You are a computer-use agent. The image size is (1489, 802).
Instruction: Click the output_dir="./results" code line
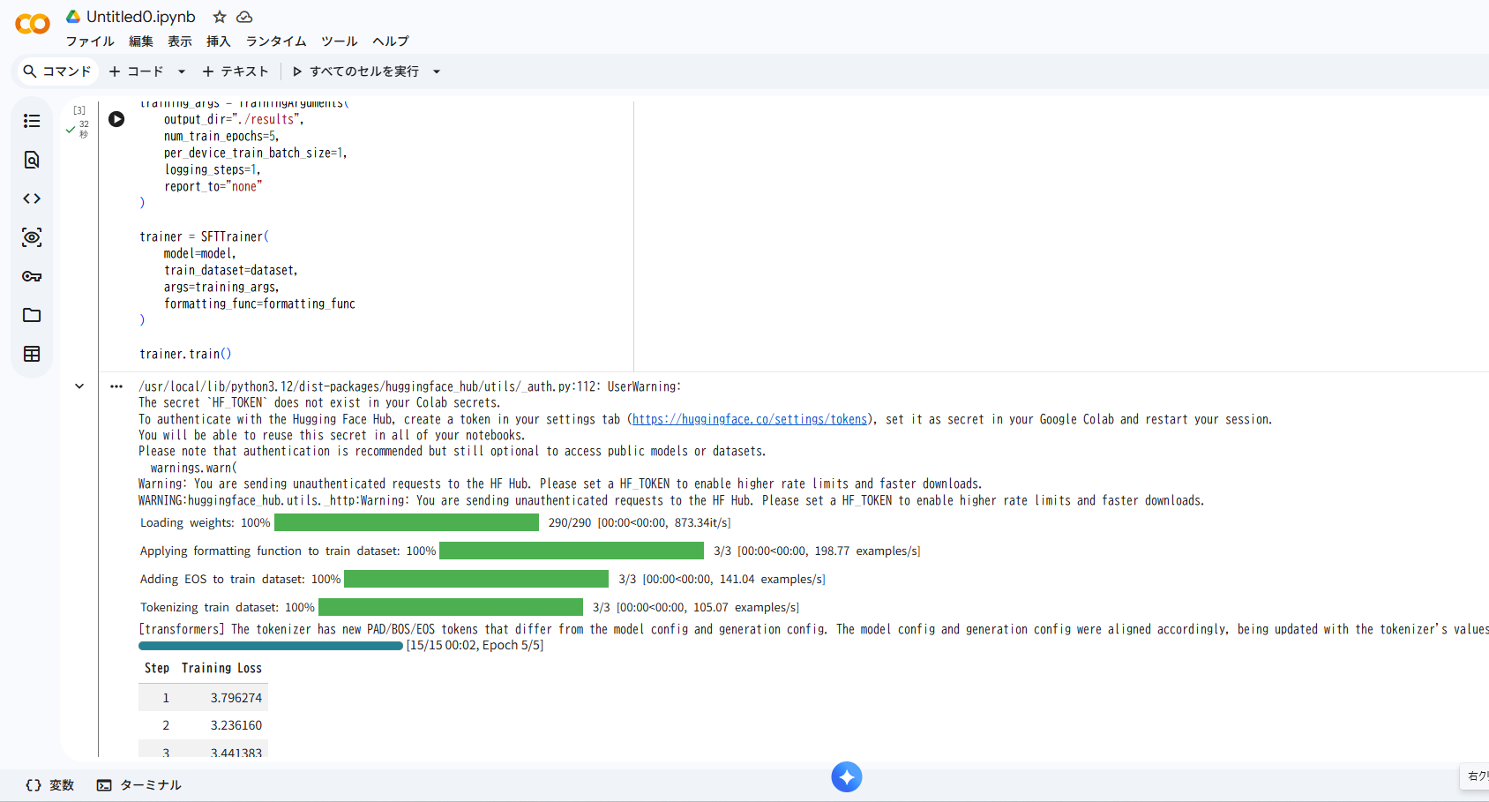[x=234, y=119]
